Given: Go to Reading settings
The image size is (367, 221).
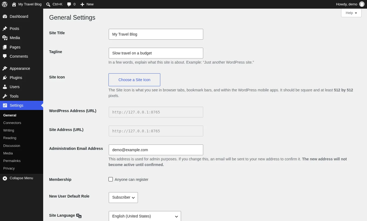Looking at the screenshot, I should (x=10, y=138).
